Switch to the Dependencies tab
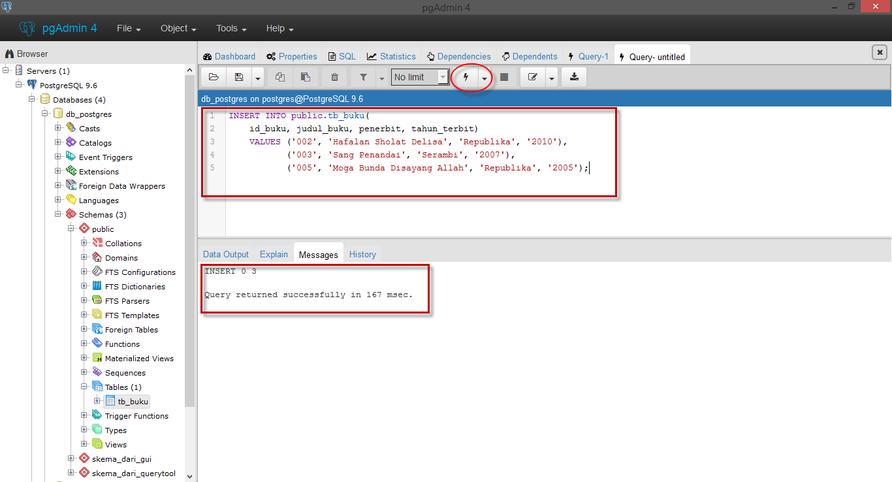Viewport: 892px width, 482px height. [458, 56]
